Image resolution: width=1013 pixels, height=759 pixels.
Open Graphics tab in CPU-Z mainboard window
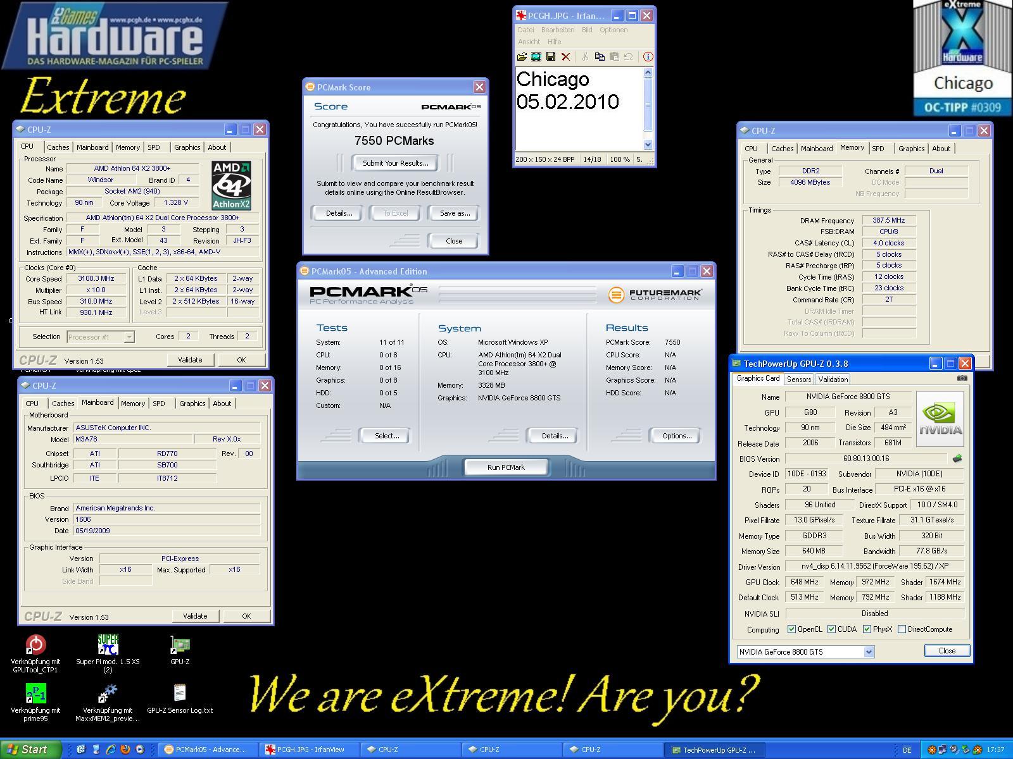(x=192, y=404)
